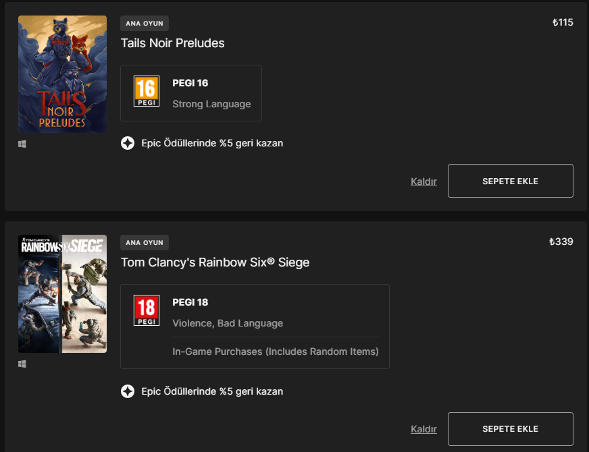The width and height of the screenshot is (589, 452).
Task: Open the Tails Noir Preludes title
Action: point(172,43)
